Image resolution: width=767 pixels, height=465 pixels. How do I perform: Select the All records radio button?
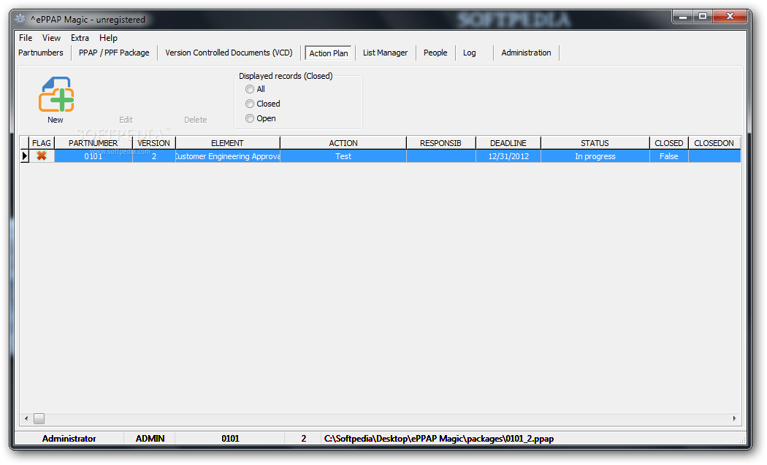click(x=250, y=89)
